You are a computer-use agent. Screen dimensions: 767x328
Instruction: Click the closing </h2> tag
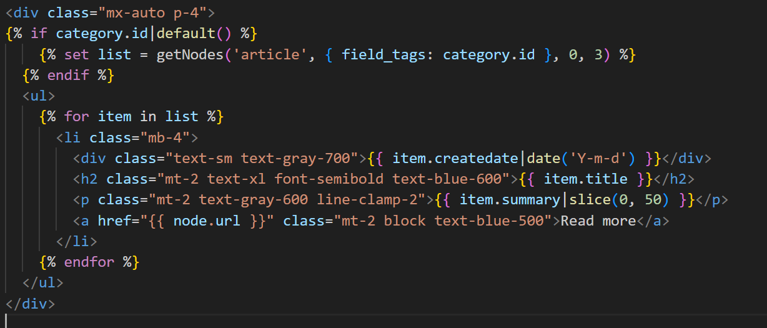coord(673,179)
